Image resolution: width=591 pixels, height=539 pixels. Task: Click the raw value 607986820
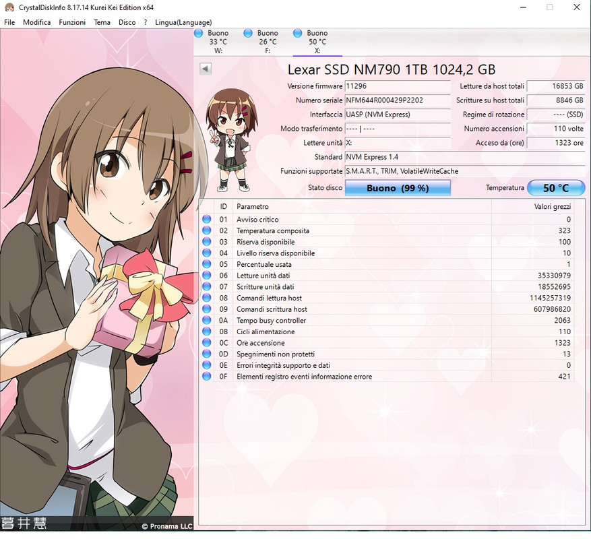(552, 309)
